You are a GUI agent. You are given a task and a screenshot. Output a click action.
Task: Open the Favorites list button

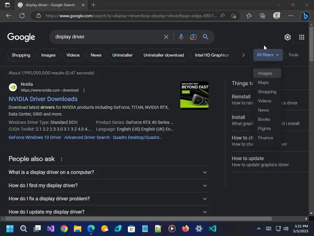[x=249, y=16]
